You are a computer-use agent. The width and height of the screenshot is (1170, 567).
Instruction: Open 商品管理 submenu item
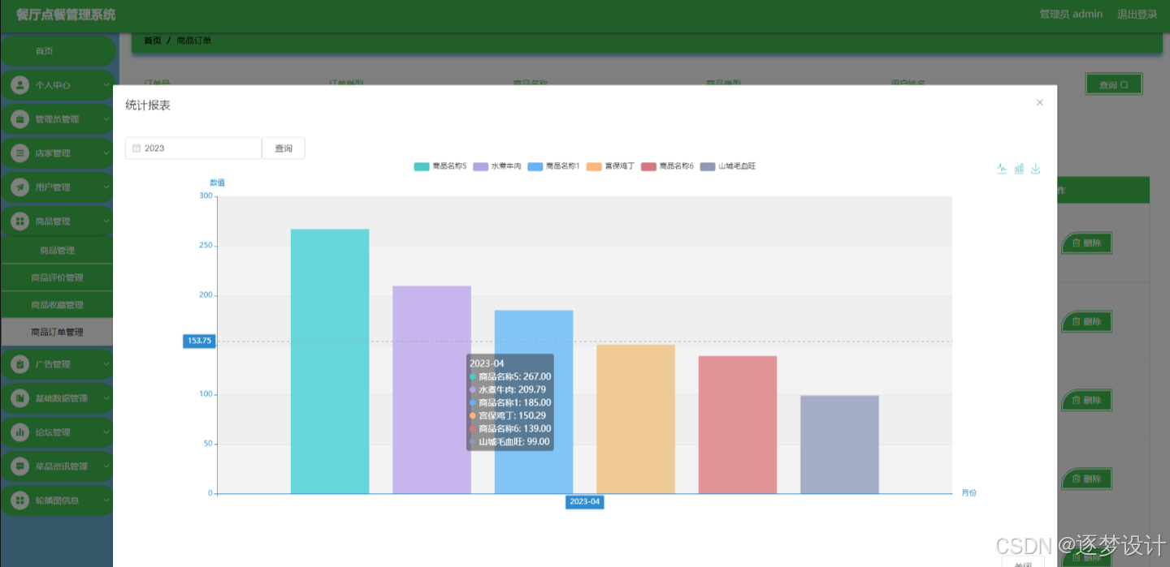(57, 251)
